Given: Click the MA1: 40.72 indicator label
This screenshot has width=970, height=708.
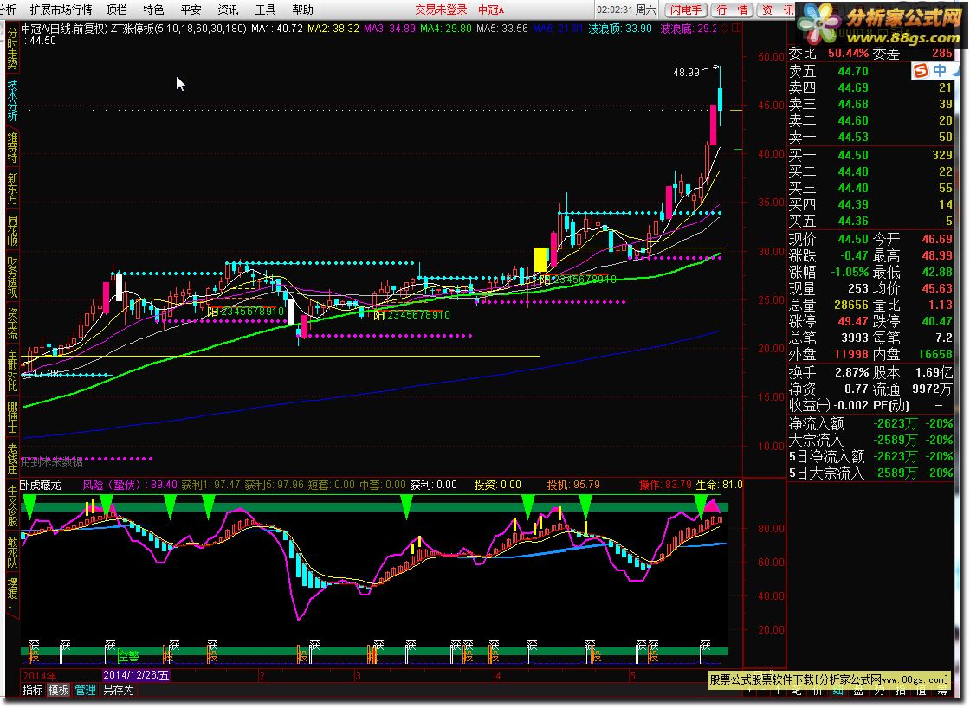Looking at the screenshot, I should pyautogui.click(x=277, y=29).
